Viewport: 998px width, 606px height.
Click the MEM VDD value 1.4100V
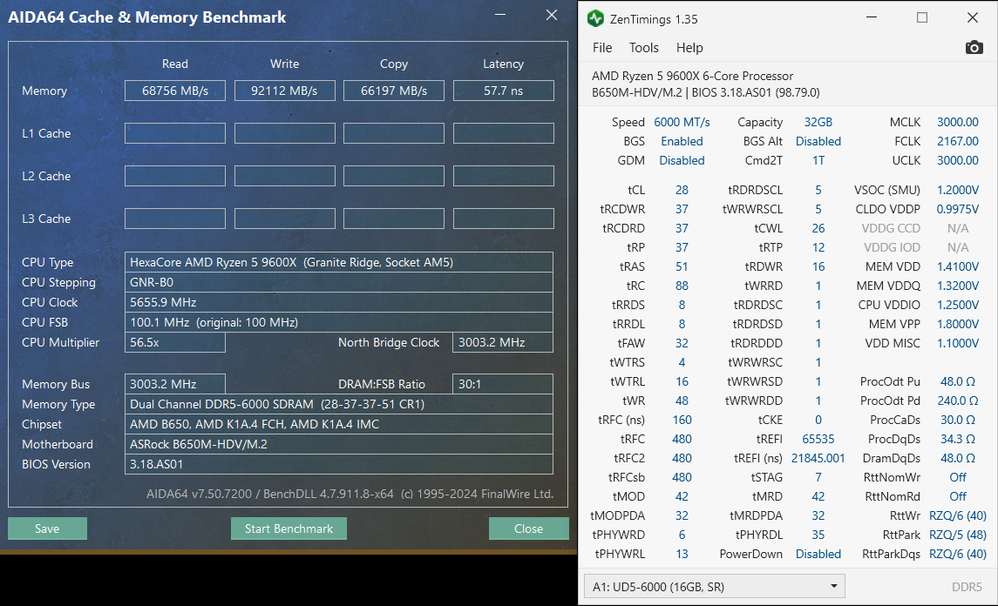coord(957,266)
